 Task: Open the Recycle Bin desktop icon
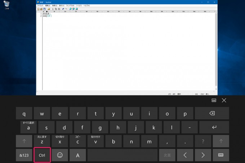[6, 5]
